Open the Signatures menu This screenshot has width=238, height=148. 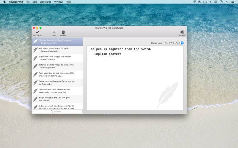tap(45, 2)
